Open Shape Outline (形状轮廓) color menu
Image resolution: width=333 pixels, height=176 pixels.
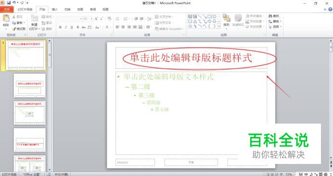pyautogui.click(x=255, y=22)
